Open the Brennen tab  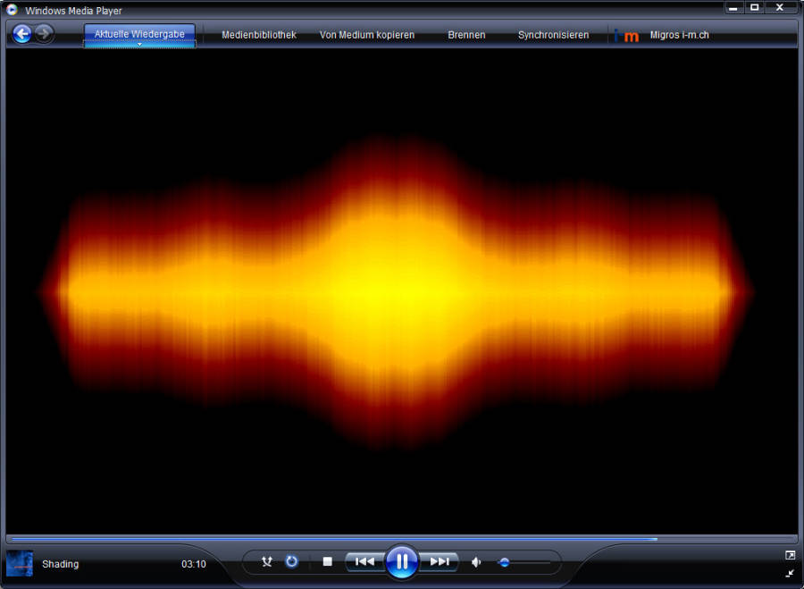466,36
